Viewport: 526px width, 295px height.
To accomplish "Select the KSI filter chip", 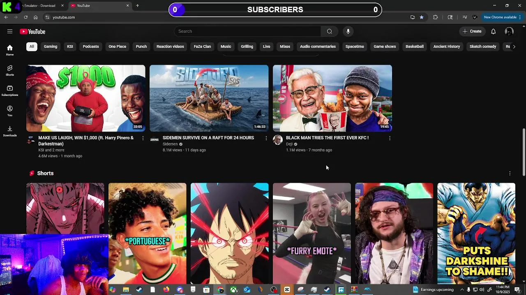I will click(x=70, y=47).
